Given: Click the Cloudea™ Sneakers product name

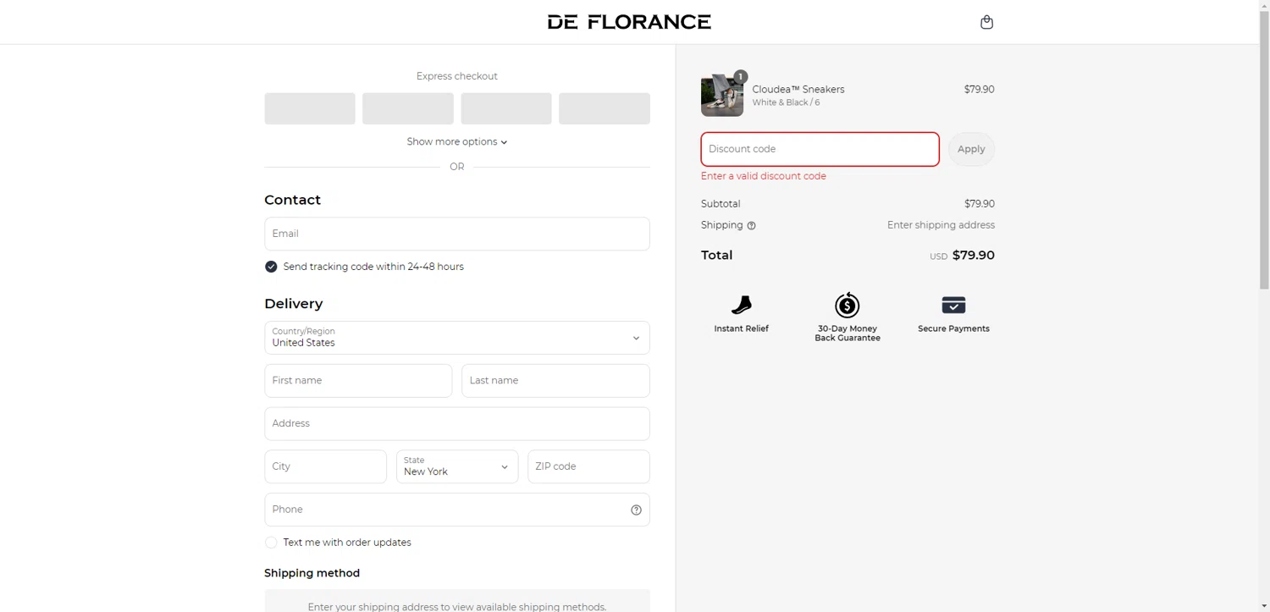Looking at the screenshot, I should [x=798, y=90].
